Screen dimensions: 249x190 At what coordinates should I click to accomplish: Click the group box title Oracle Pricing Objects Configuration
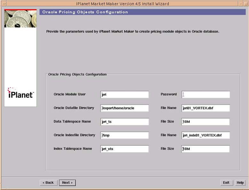tap(77, 75)
